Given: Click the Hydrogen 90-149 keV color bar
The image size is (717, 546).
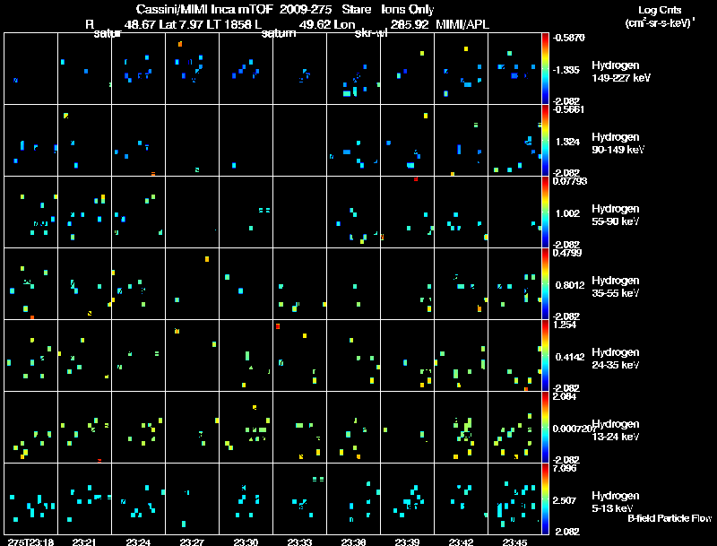Looking at the screenshot, I should coord(545,141).
